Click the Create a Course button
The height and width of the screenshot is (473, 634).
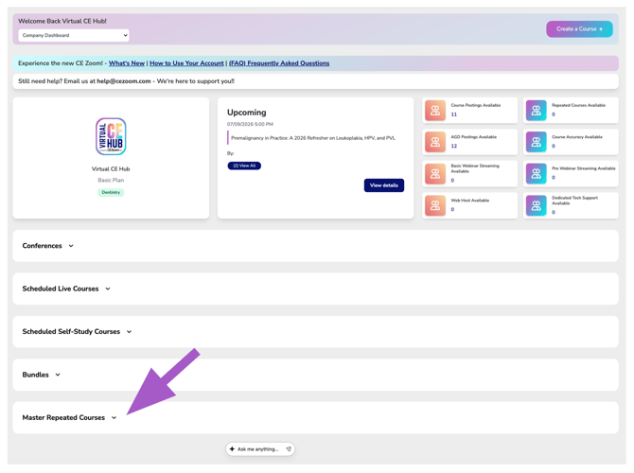coord(579,29)
